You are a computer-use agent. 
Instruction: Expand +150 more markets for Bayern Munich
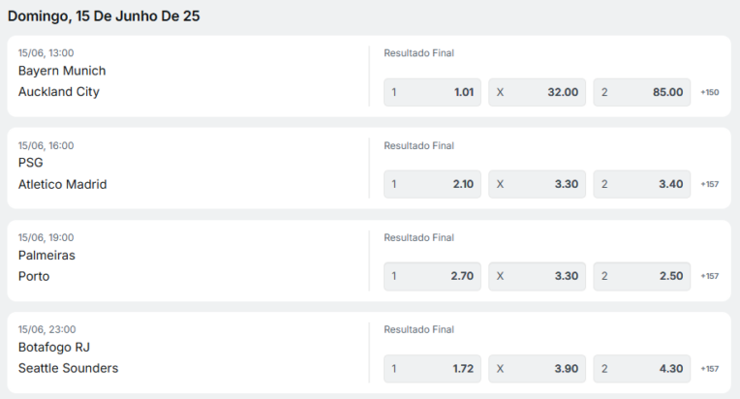[709, 92]
